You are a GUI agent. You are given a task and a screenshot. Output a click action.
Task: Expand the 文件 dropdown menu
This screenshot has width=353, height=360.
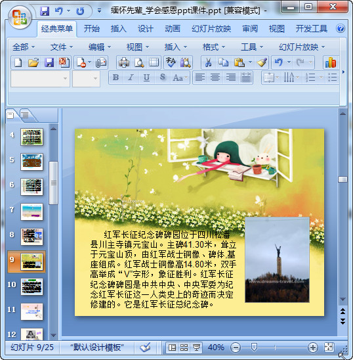click(x=62, y=47)
